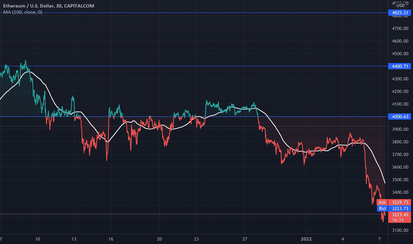Click the 16:34 bar countdown timer
413x244 pixels.
pyautogui.click(x=398, y=220)
